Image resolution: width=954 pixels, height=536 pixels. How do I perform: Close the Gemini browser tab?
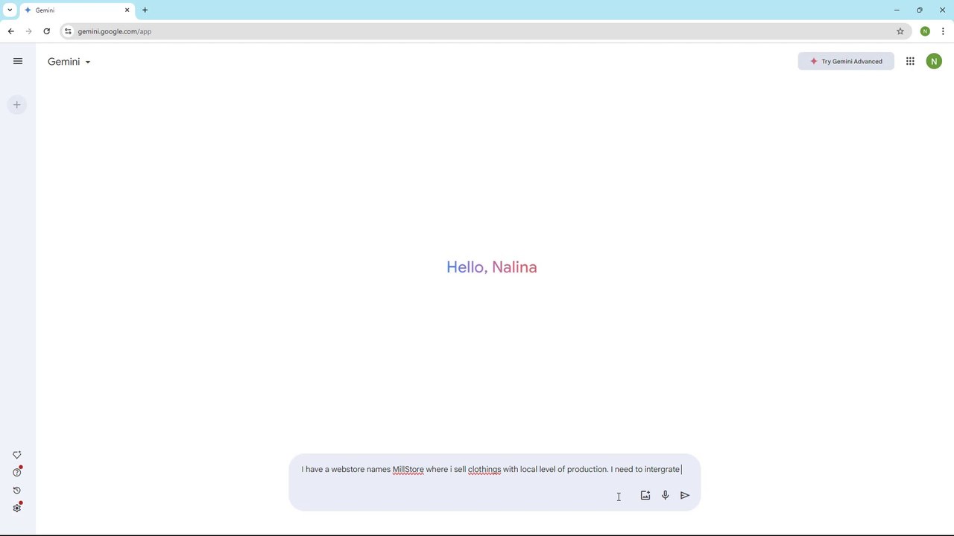(x=127, y=10)
